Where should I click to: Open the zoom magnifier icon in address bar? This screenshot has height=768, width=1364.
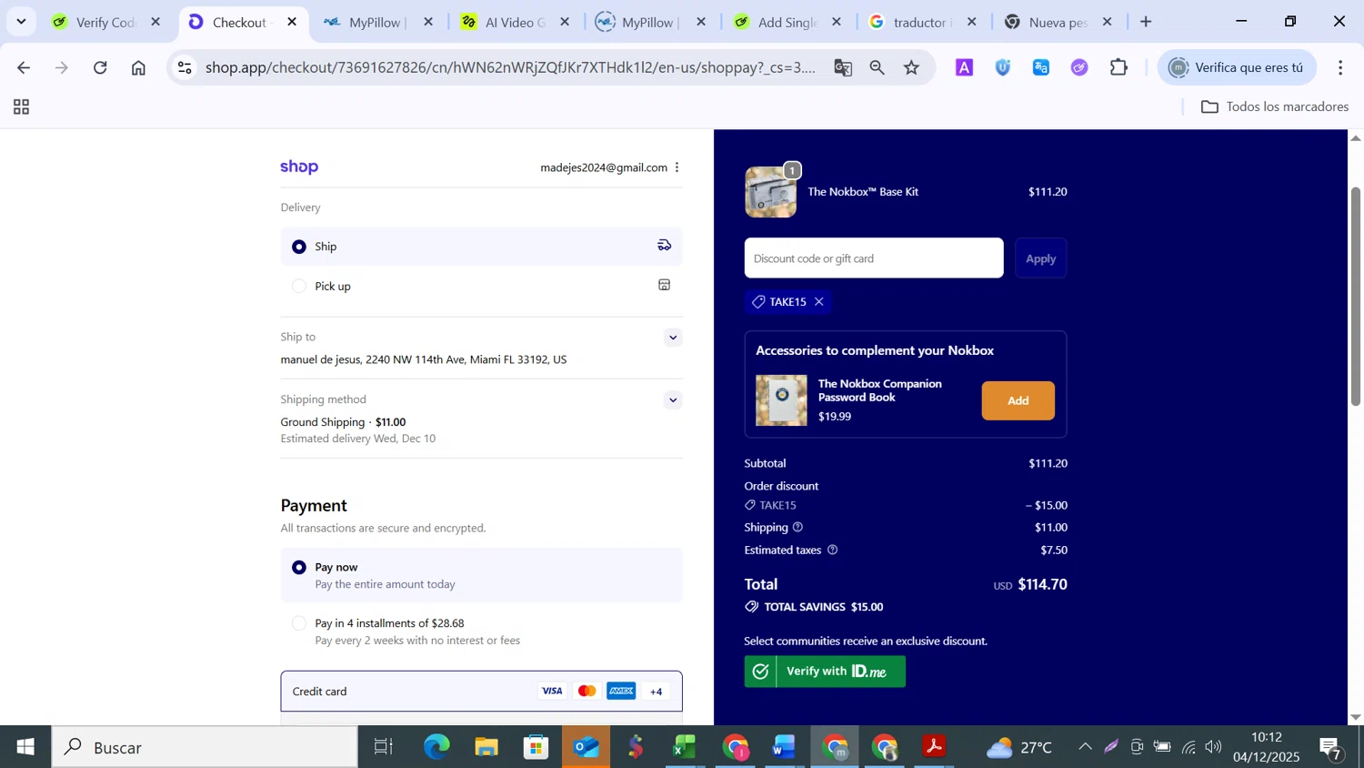(878, 67)
